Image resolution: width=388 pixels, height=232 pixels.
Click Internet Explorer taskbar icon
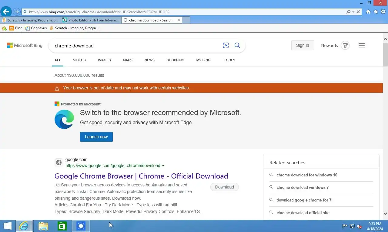tap(24, 226)
